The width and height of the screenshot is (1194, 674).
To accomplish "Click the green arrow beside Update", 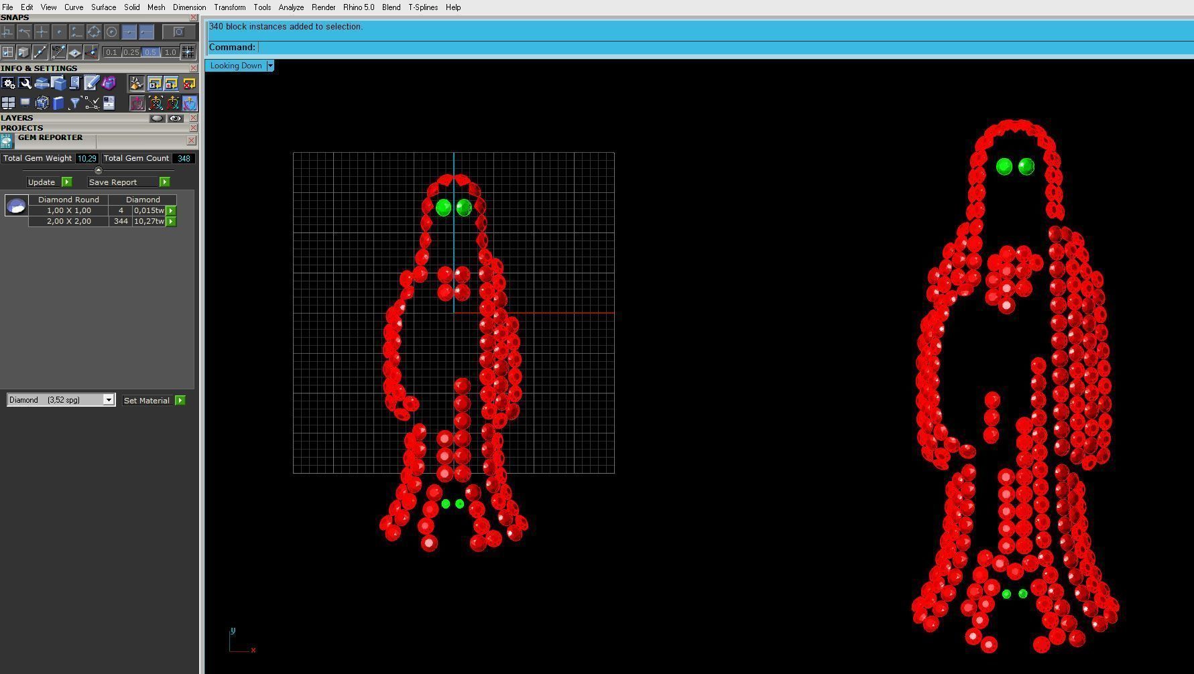I will [67, 182].
